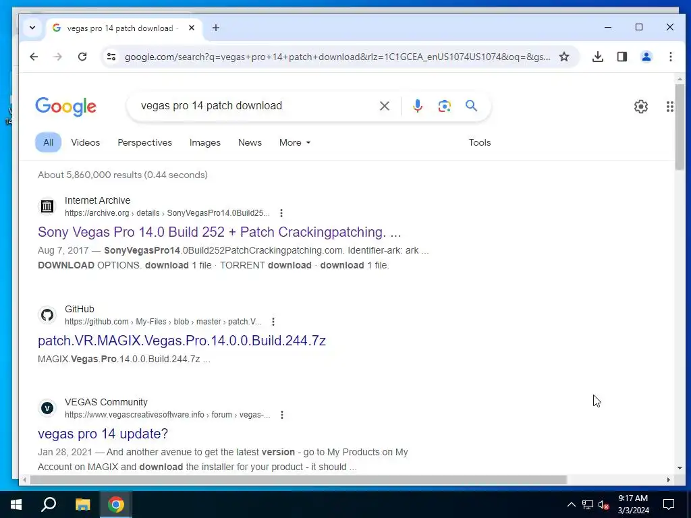Open the vegascreativesoftware.info breadcrumb URL

click(x=167, y=415)
